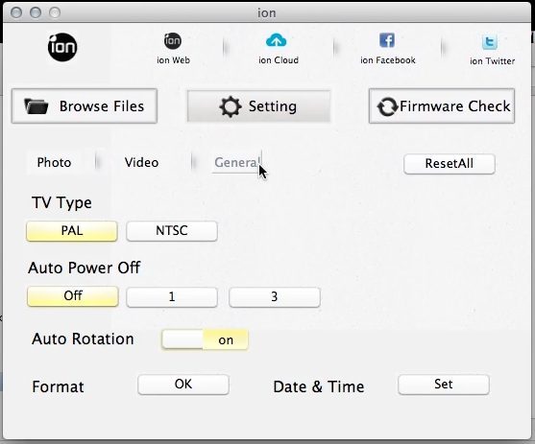
Task: Click Set for Date & Time
Action: click(x=444, y=385)
